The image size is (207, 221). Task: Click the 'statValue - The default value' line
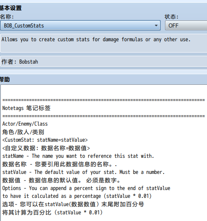click(84, 172)
